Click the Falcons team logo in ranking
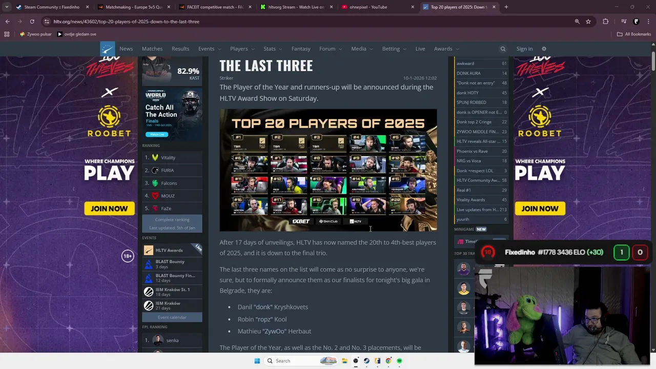The height and width of the screenshot is (369, 656). click(155, 183)
